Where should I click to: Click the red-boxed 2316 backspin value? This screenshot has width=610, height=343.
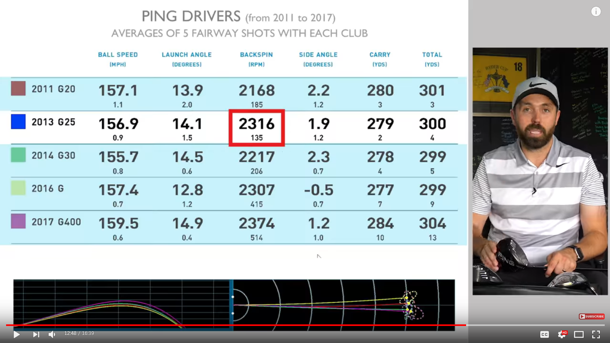pyautogui.click(x=257, y=128)
